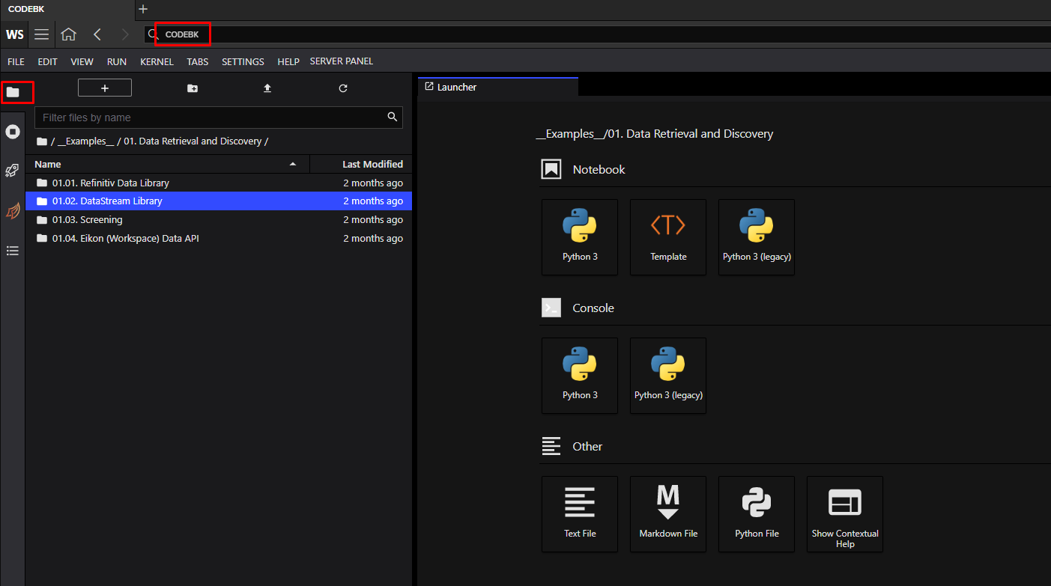This screenshot has height=586, width=1051.
Task: Open Running Terminals and Kernels panel
Action: click(13, 132)
